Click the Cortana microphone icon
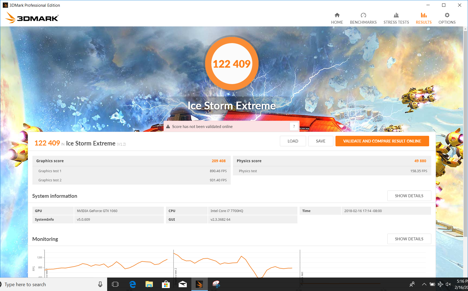The height and width of the screenshot is (291, 468). pyautogui.click(x=100, y=285)
